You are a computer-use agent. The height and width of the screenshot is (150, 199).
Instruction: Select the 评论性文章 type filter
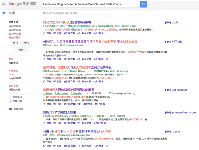point(15,89)
